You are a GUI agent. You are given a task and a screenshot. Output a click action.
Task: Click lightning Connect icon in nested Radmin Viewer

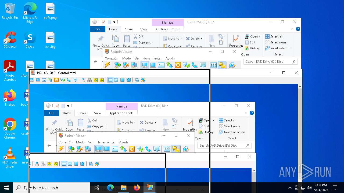61,149
